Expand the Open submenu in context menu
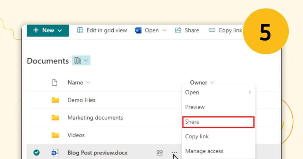This screenshot has height=159, width=303. coord(249,93)
